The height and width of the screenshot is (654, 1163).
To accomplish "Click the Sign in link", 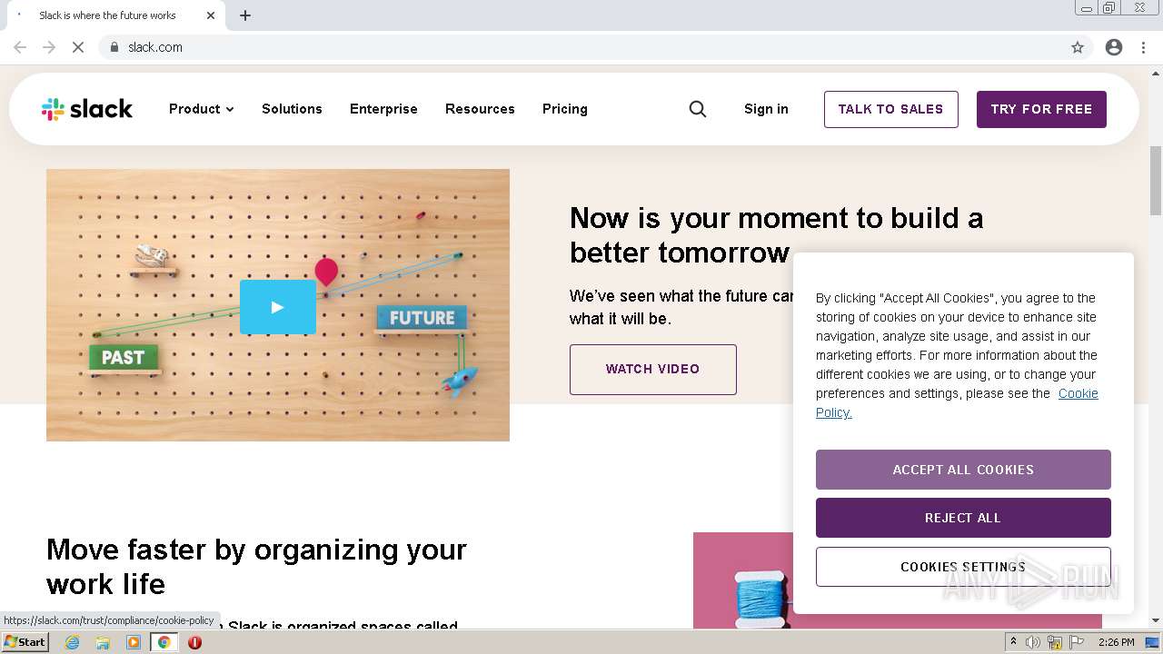I will click(x=766, y=109).
